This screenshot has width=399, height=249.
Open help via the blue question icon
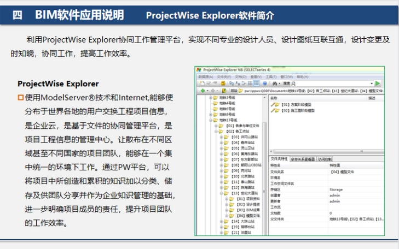pos(265,83)
